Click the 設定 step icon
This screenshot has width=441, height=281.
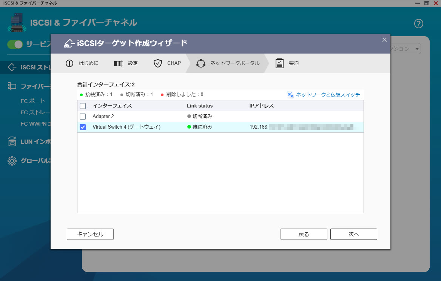[119, 63]
